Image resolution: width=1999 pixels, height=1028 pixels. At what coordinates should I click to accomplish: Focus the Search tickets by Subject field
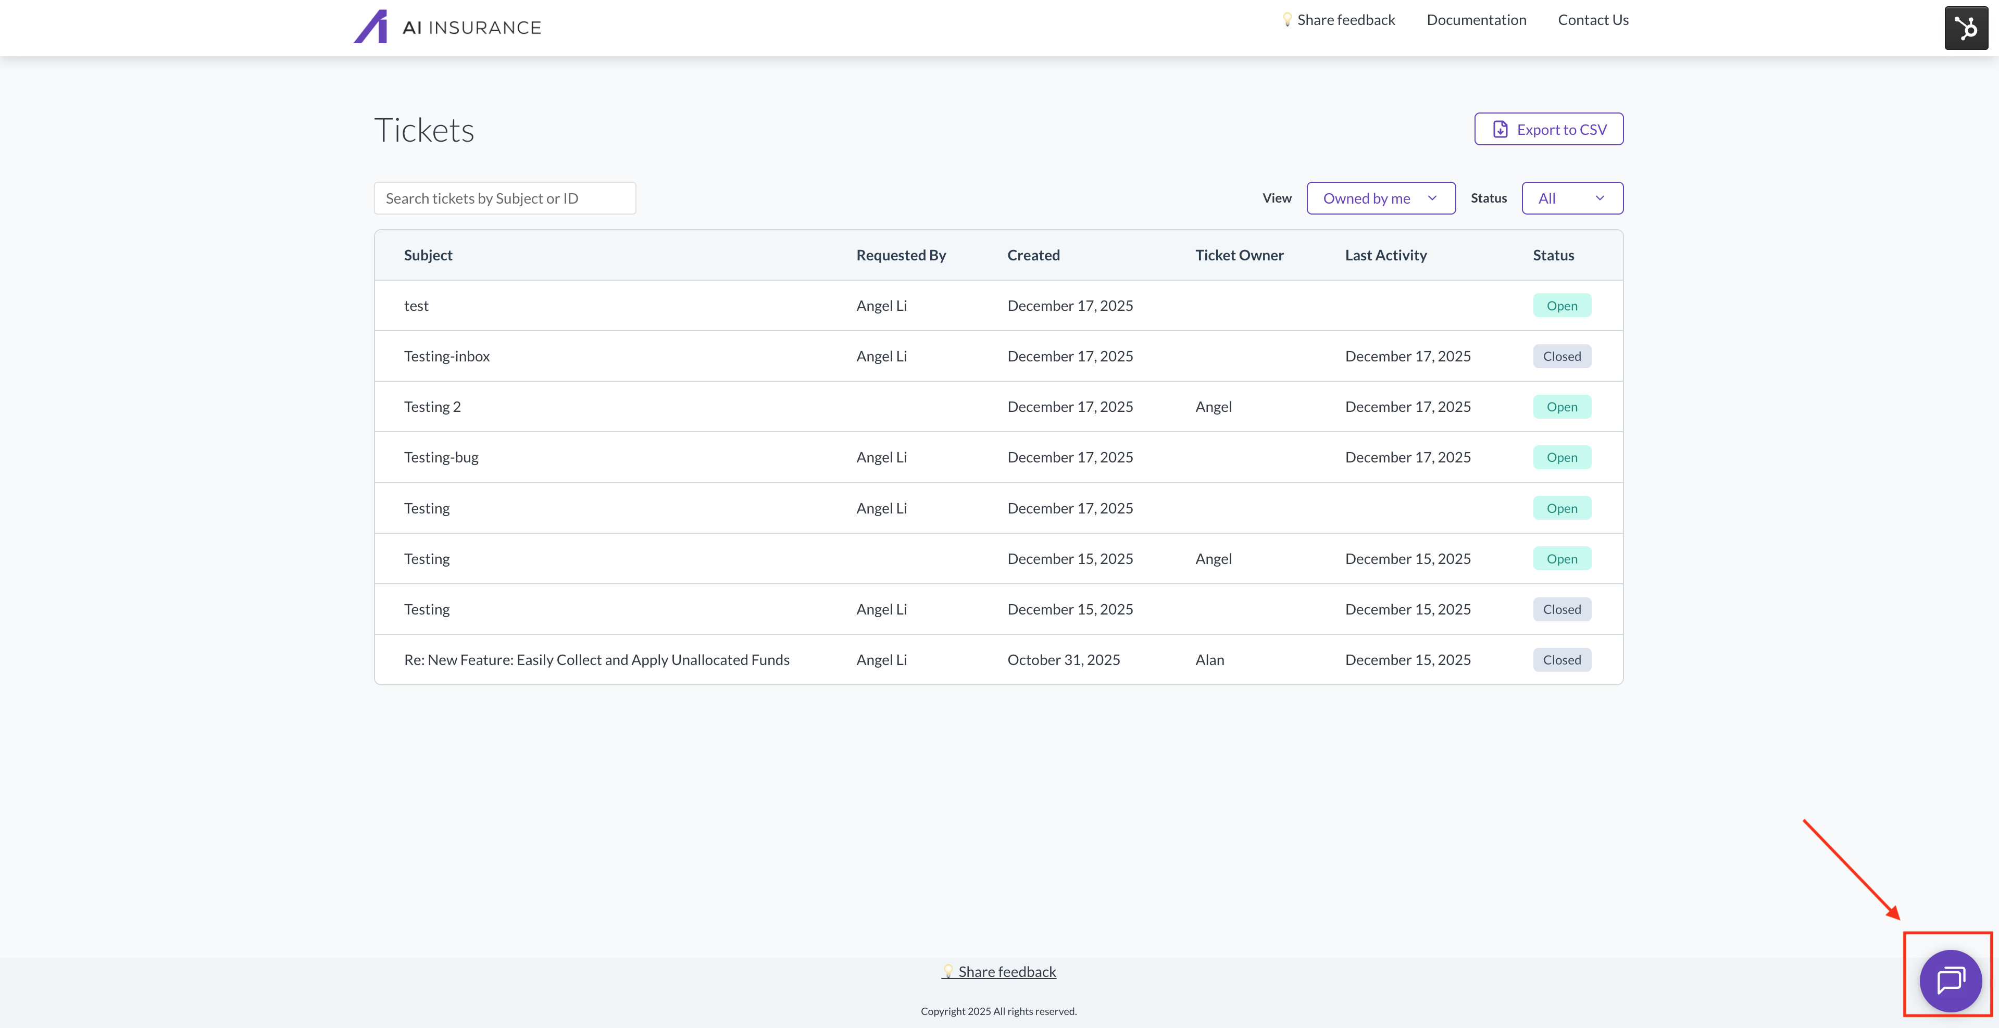tap(504, 198)
